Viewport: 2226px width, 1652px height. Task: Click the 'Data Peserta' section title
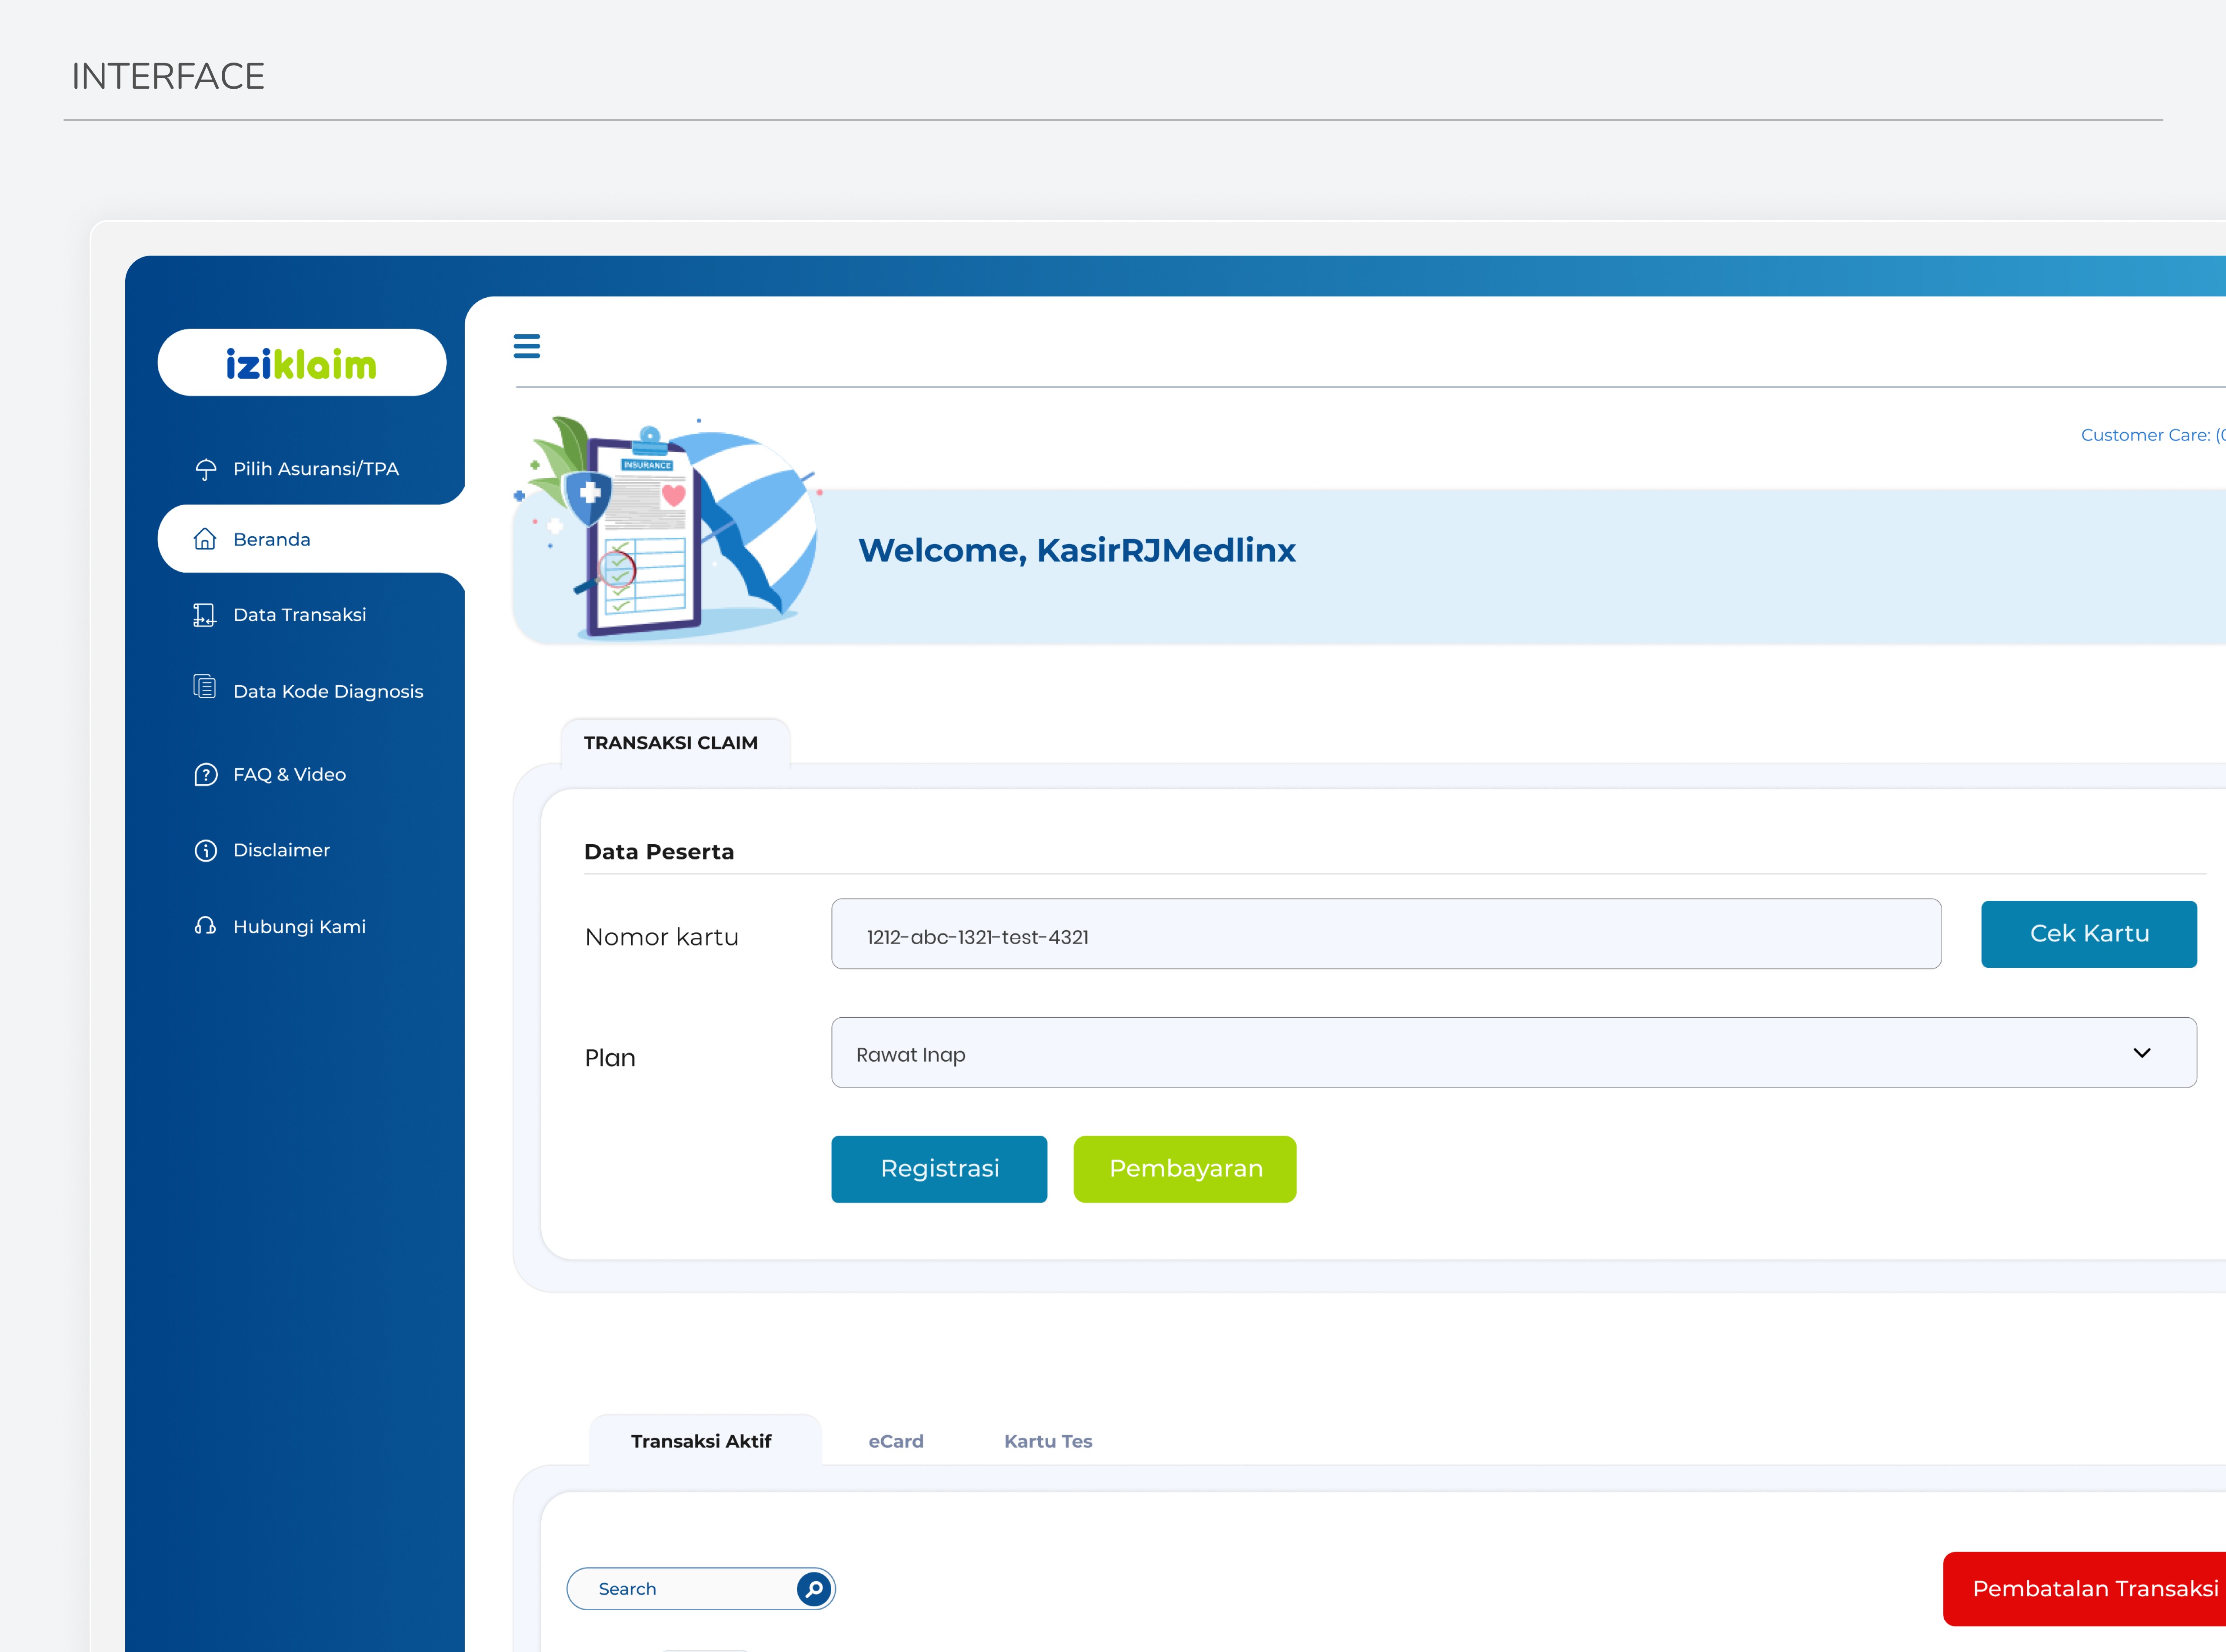(x=659, y=852)
